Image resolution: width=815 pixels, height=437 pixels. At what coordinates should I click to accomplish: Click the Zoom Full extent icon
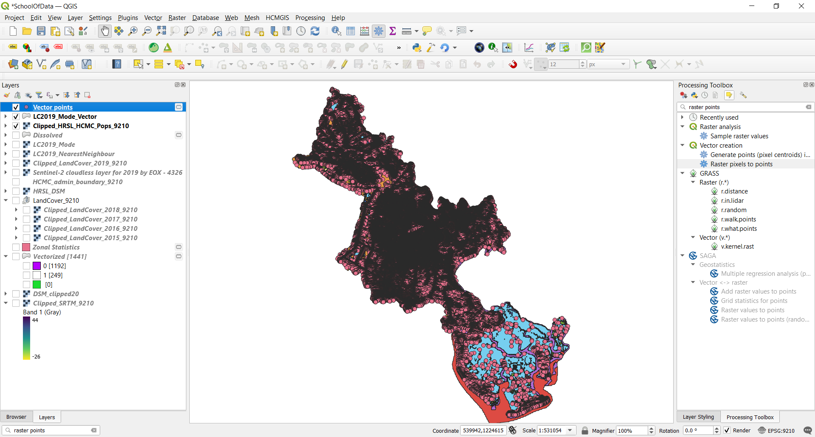pyautogui.click(x=161, y=31)
